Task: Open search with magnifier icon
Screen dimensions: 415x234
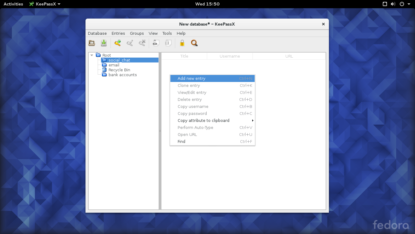Action: pos(194,43)
